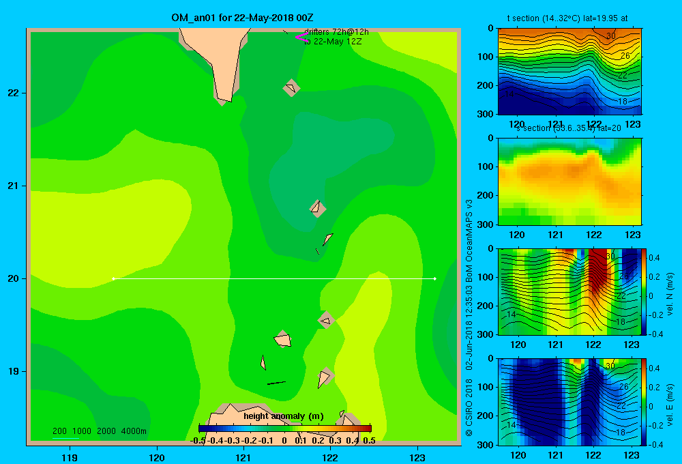Open the eastward velocity section panel

click(569, 402)
